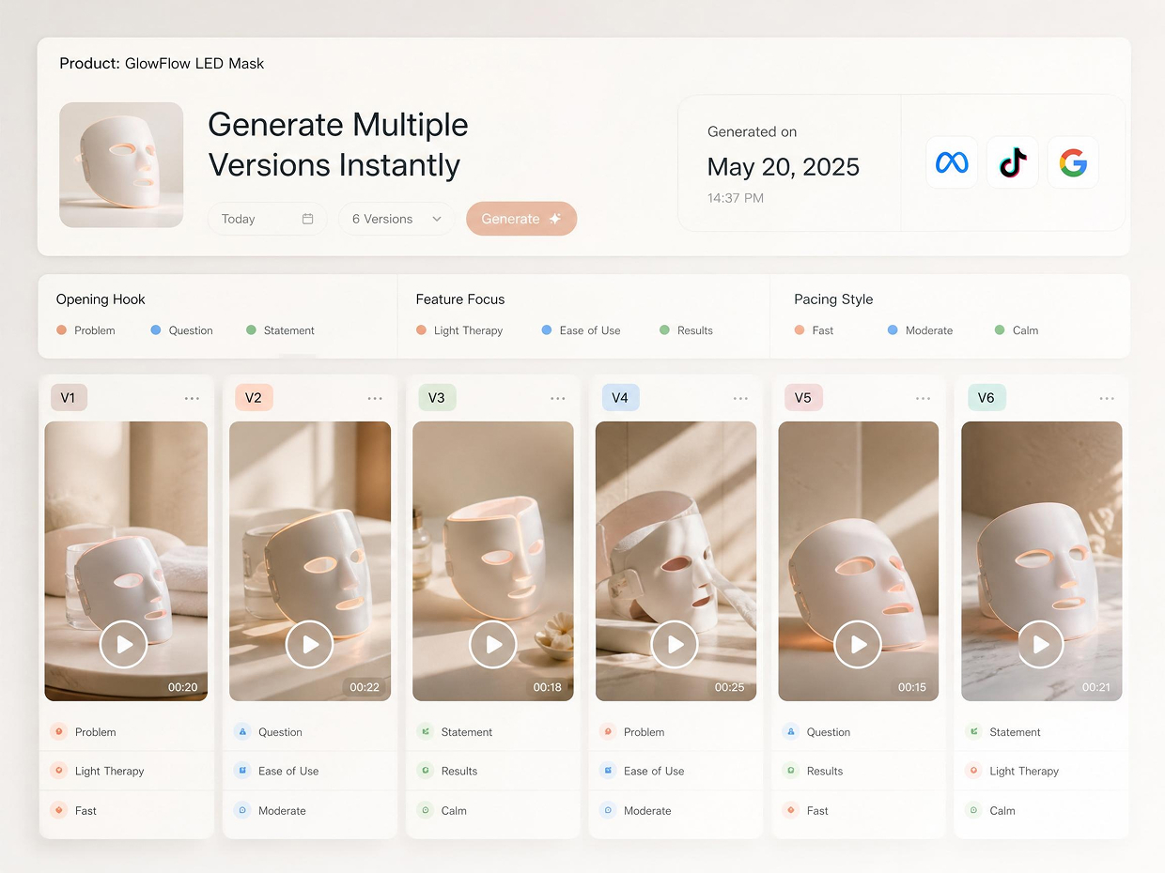The width and height of the screenshot is (1165, 873).
Task: Open V5 card three-dot menu
Action: click(x=924, y=398)
